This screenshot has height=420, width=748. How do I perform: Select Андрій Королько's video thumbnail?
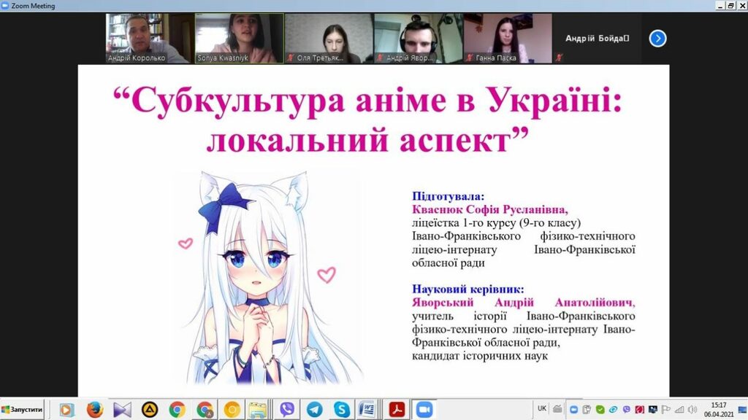pyautogui.click(x=149, y=38)
